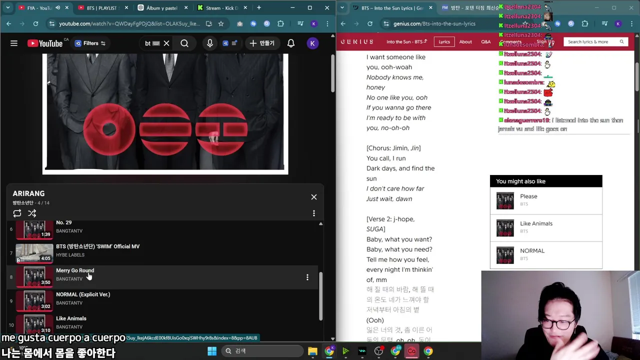640x360 pixels.
Task: Open camera screenshot extension in left Chrome
Action: click(x=240, y=23)
